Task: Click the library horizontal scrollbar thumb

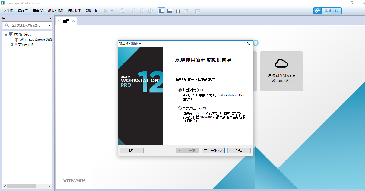Action: pyautogui.click(x=21, y=186)
